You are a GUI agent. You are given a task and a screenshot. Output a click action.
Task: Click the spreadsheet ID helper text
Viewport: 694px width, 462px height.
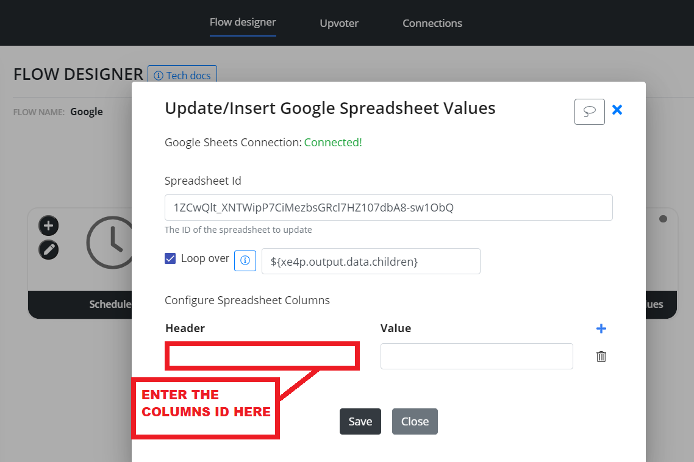pos(238,230)
